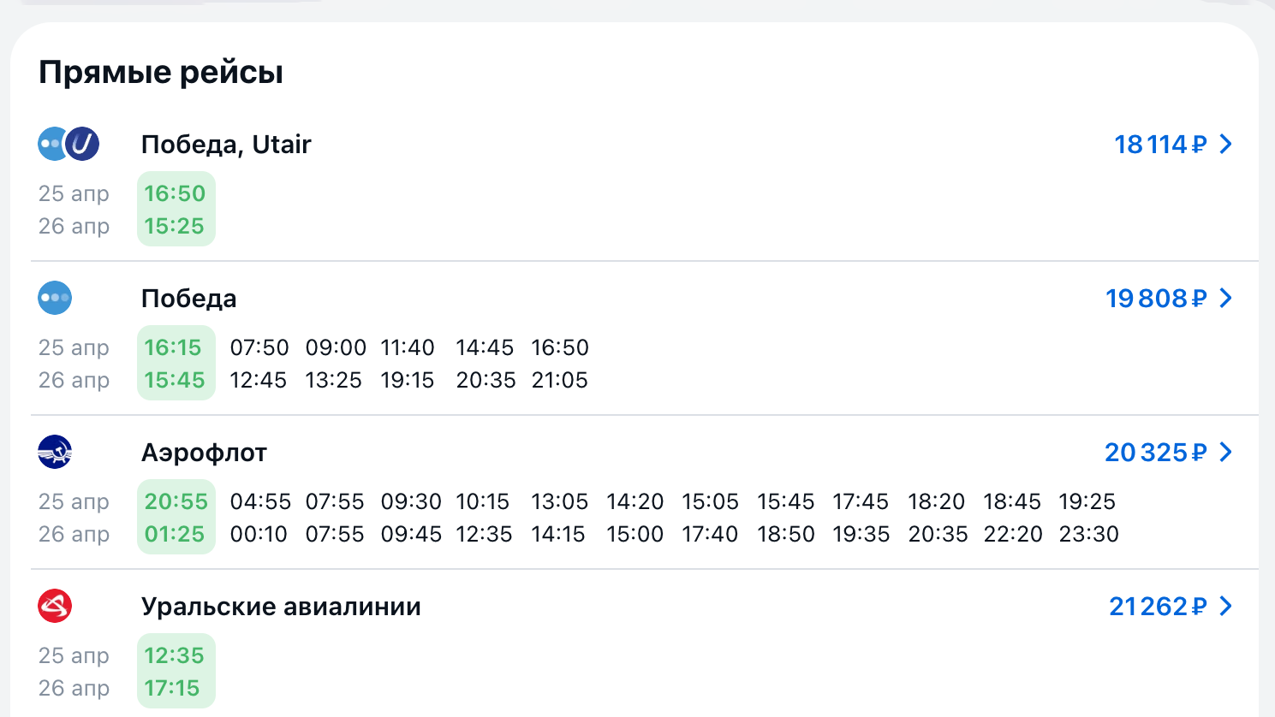Viewport: 1275px width, 717px height.
Task: Open the 18 114 ₽ fare chevron
Action: pyautogui.click(x=1226, y=144)
